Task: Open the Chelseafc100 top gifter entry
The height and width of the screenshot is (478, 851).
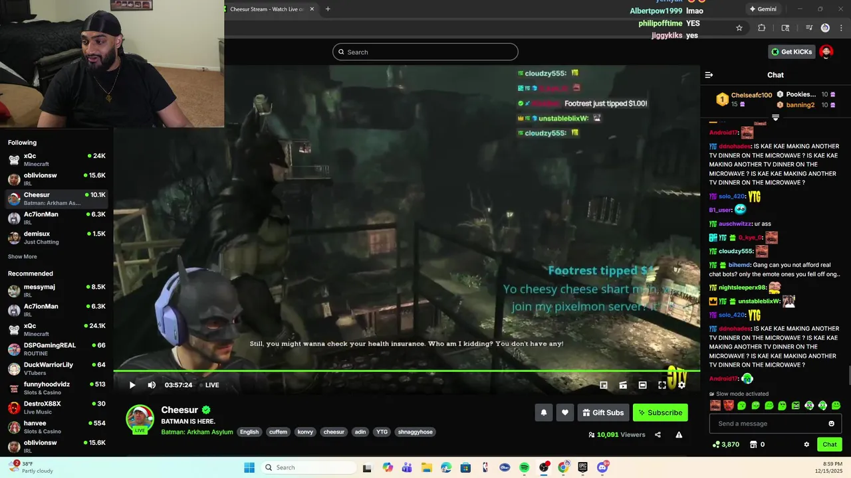Action: (x=743, y=100)
